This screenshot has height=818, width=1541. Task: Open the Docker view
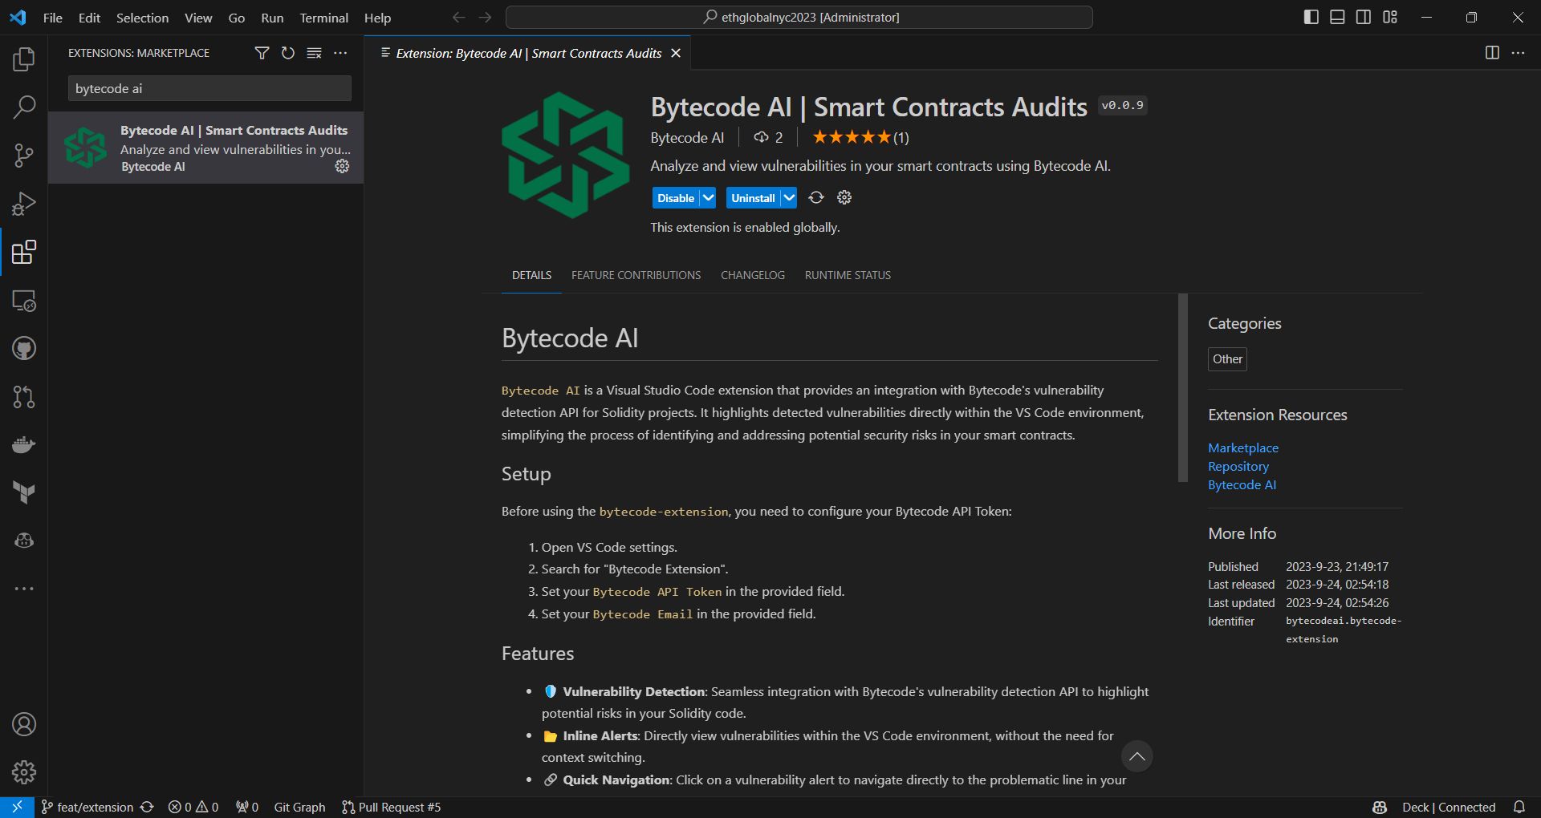coord(24,444)
